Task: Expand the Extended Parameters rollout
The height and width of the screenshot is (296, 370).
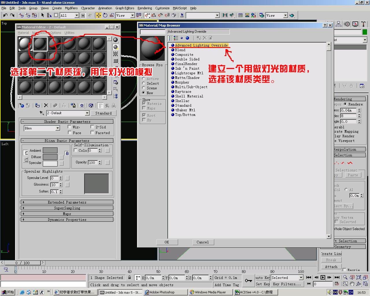Action: (x=67, y=202)
